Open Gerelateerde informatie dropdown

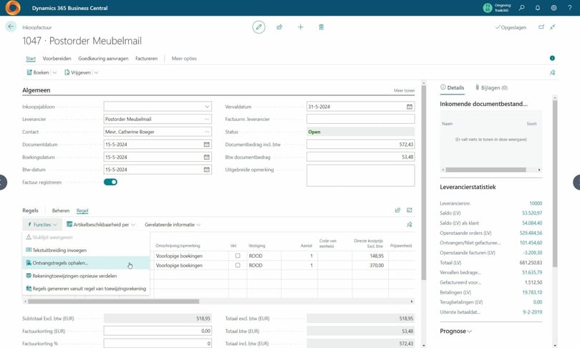(173, 224)
